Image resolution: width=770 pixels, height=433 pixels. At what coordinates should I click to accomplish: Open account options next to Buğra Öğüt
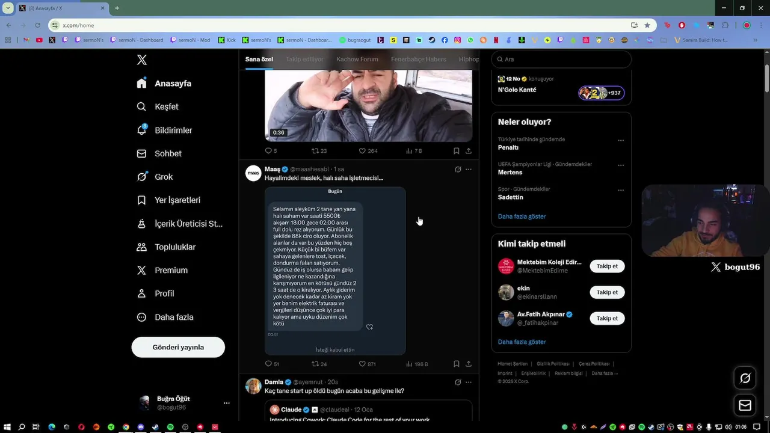pyautogui.click(x=227, y=403)
